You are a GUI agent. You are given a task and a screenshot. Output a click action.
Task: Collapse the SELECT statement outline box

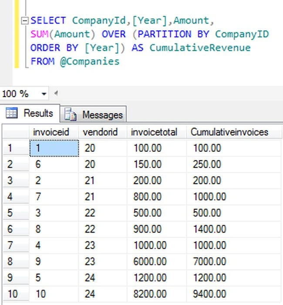(24, 21)
